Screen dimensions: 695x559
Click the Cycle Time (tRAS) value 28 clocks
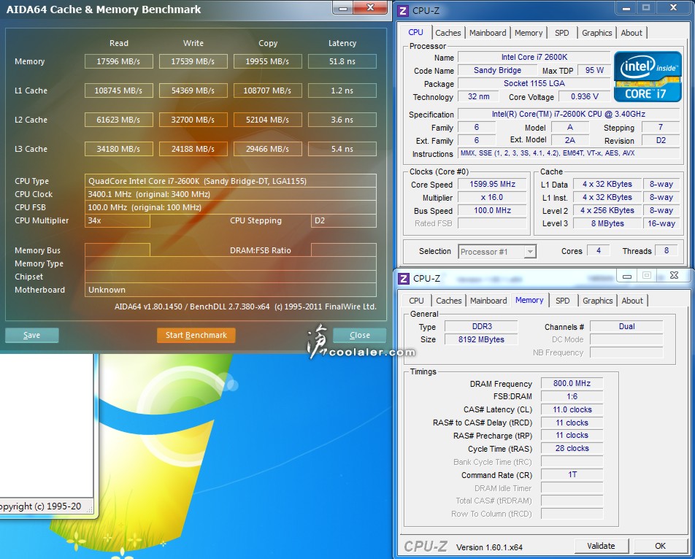[572, 449]
